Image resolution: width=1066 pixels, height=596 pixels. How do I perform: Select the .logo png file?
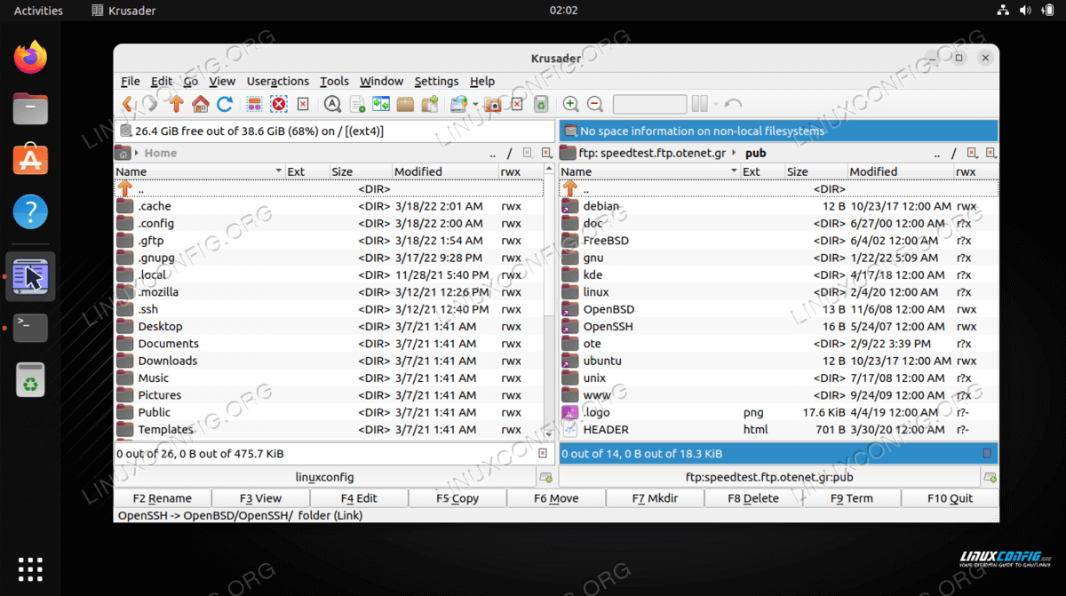[x=778, y=412]
